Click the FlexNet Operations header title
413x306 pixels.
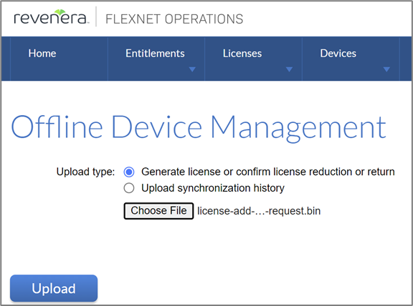[174, 19]
